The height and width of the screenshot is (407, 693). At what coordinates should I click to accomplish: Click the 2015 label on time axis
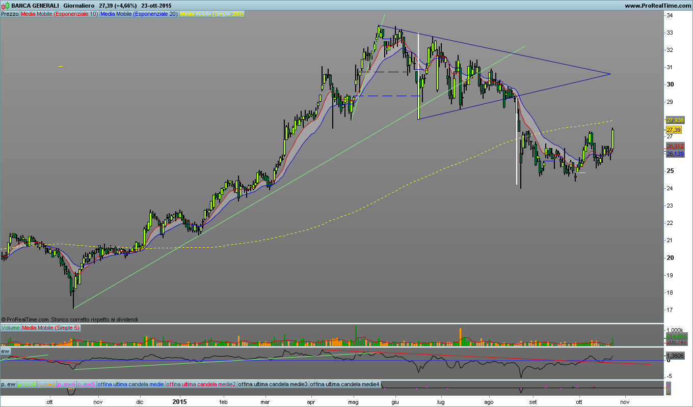[180, 402]
